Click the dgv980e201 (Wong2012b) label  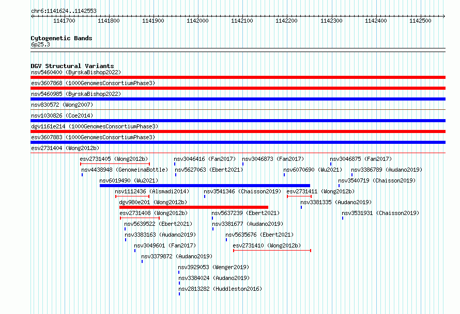(153, 202)
